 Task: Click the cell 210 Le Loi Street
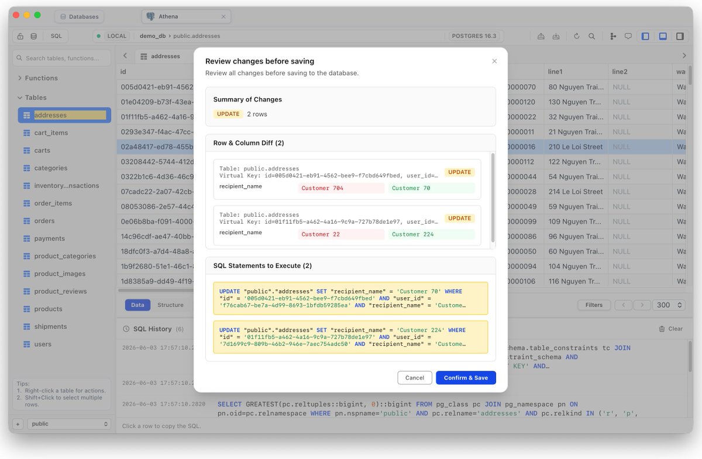point(576,147)
